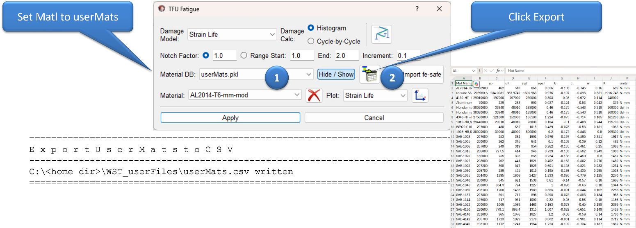
Task: Click the Increment input field
Action: (x=408, y=55)
